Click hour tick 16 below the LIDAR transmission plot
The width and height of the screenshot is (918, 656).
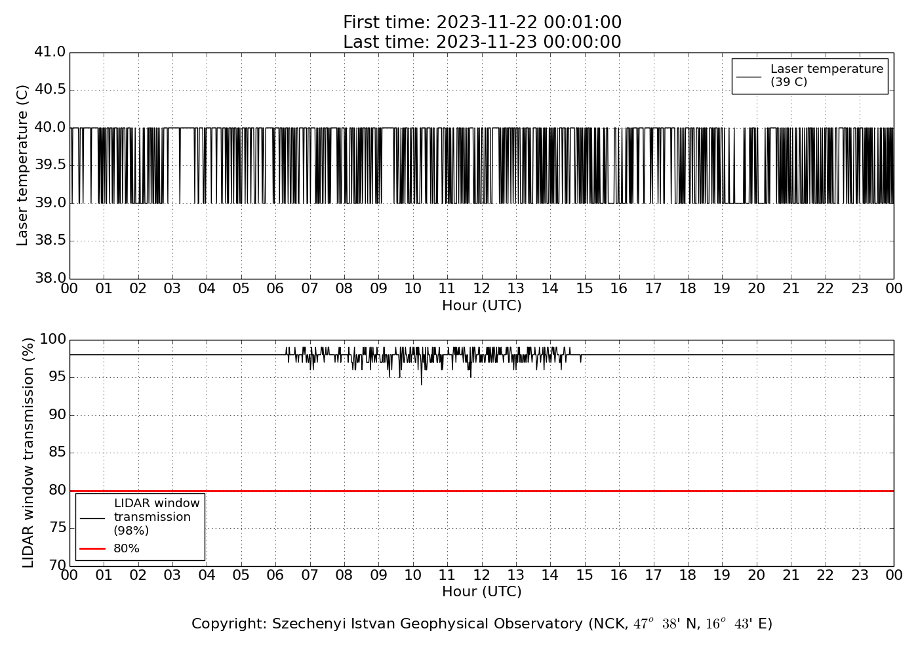pyautogui.click(x=619, y=575)
